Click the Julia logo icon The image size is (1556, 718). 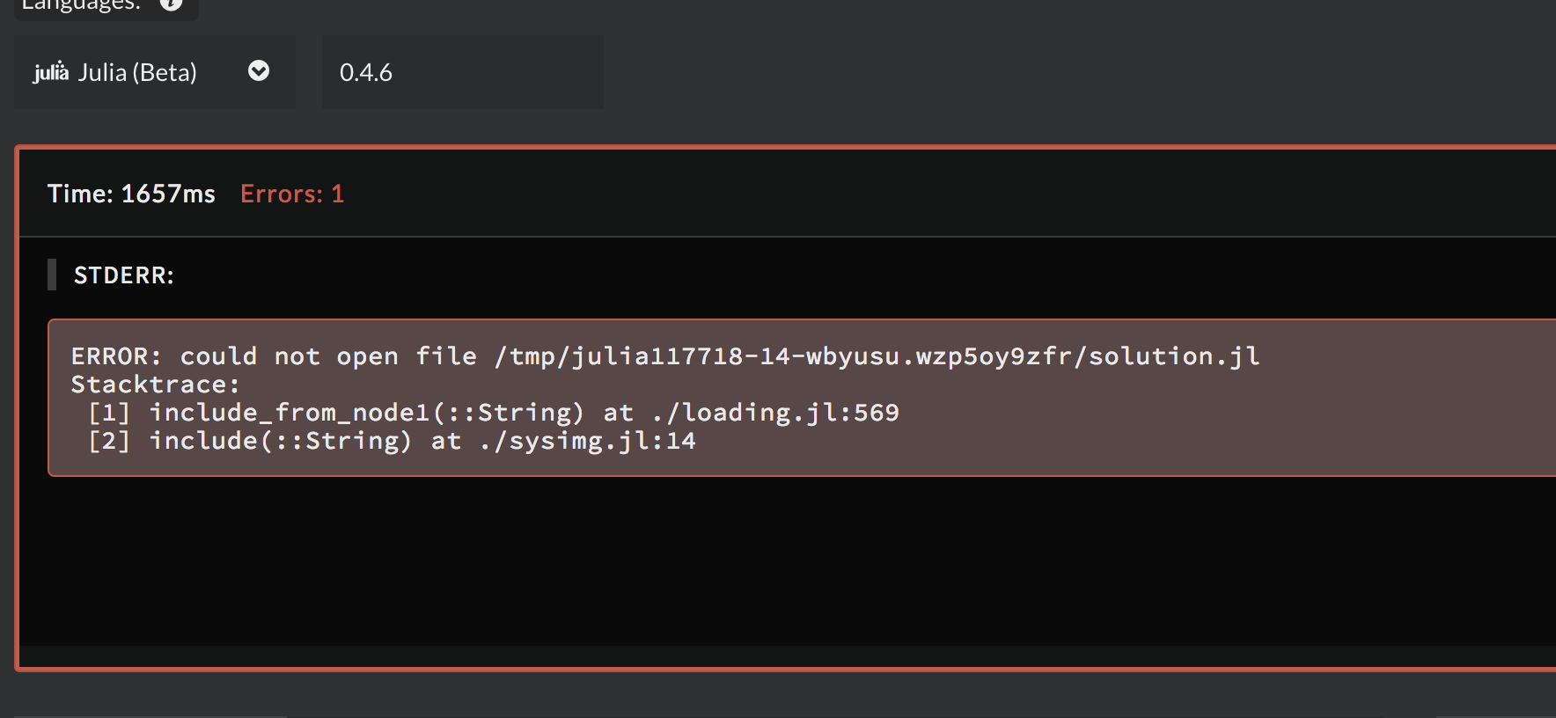coord(51,71)
